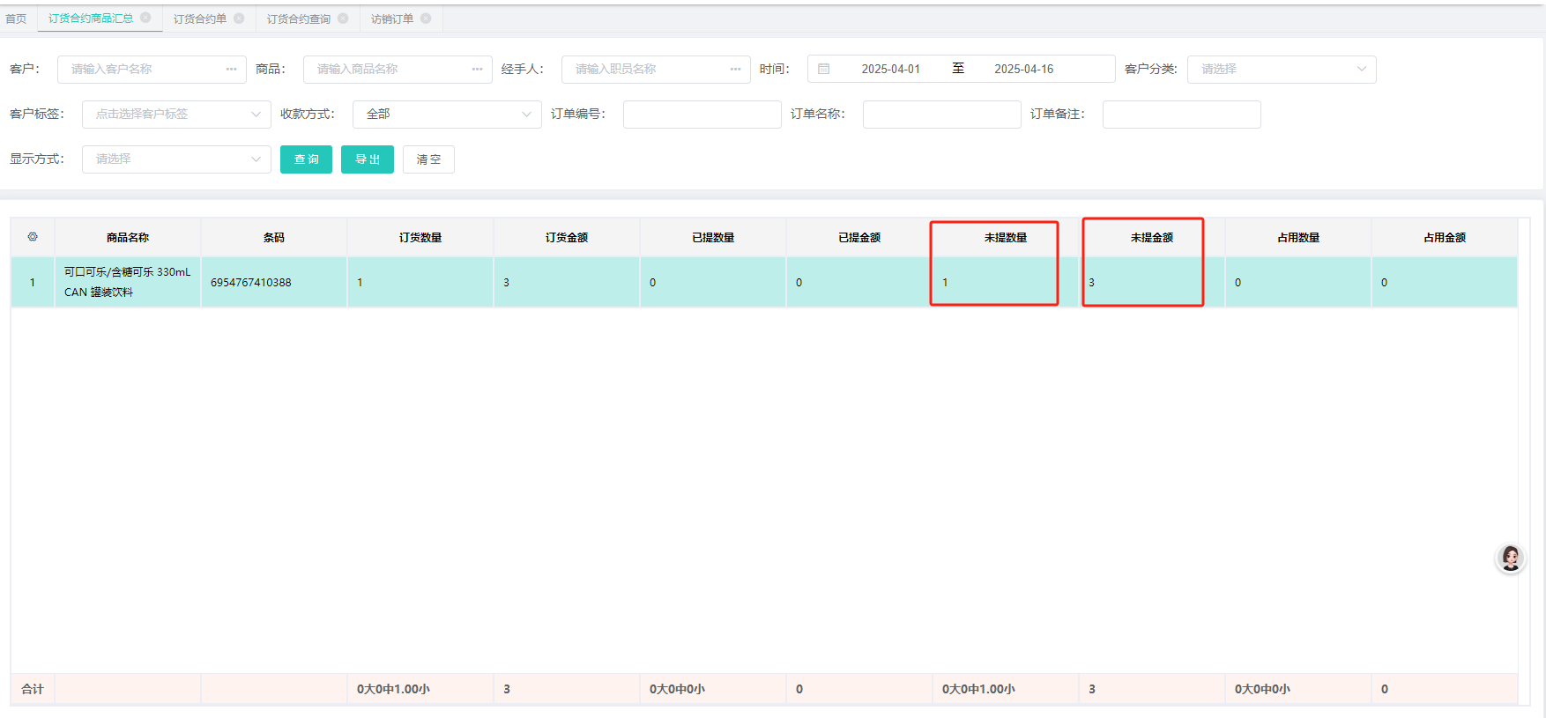Open customer service avatar chat
The height and width of the screenshot is (718, 1546).
point(1510,558)
